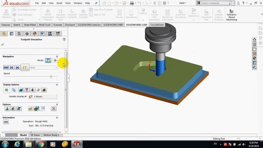Toggle faded fixture display option
Image resolution: width=263 pixels, height=148 pixels.
pyautogui.click(x=38, y=90)
